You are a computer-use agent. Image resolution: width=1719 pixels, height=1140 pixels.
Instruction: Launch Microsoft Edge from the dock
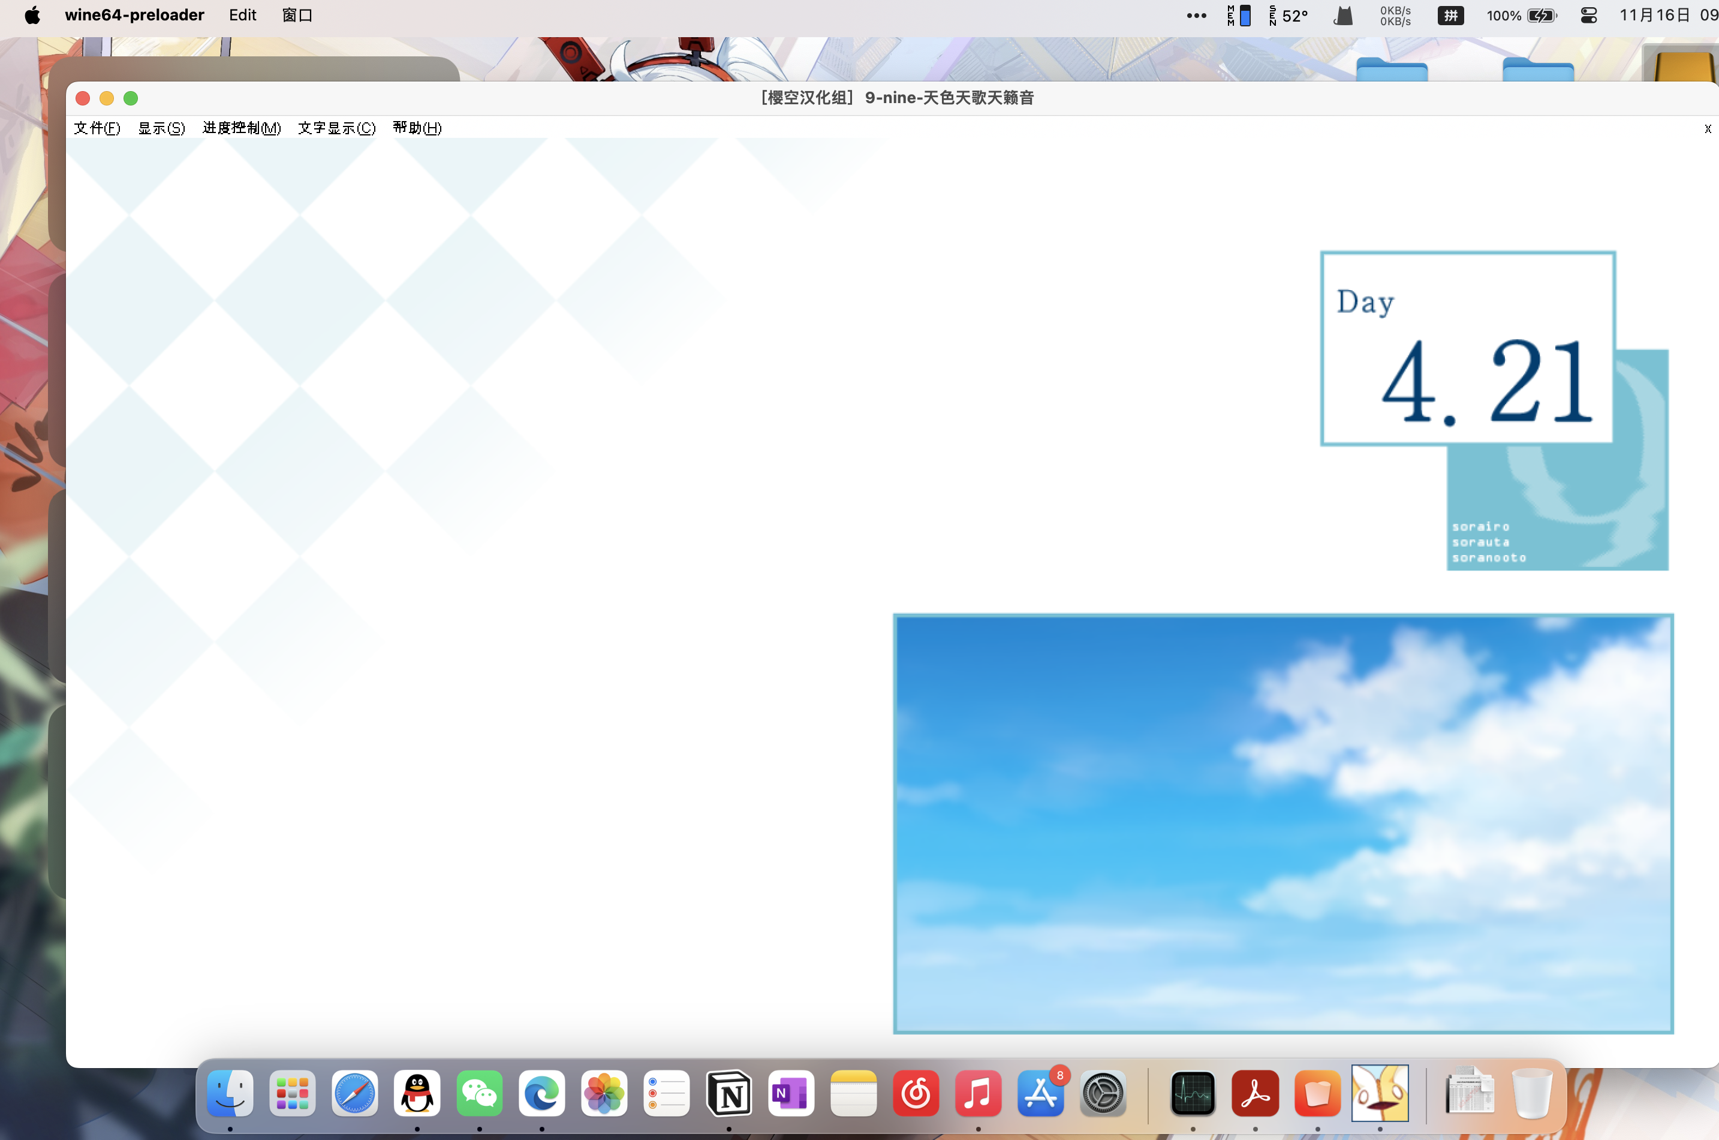542,1093
